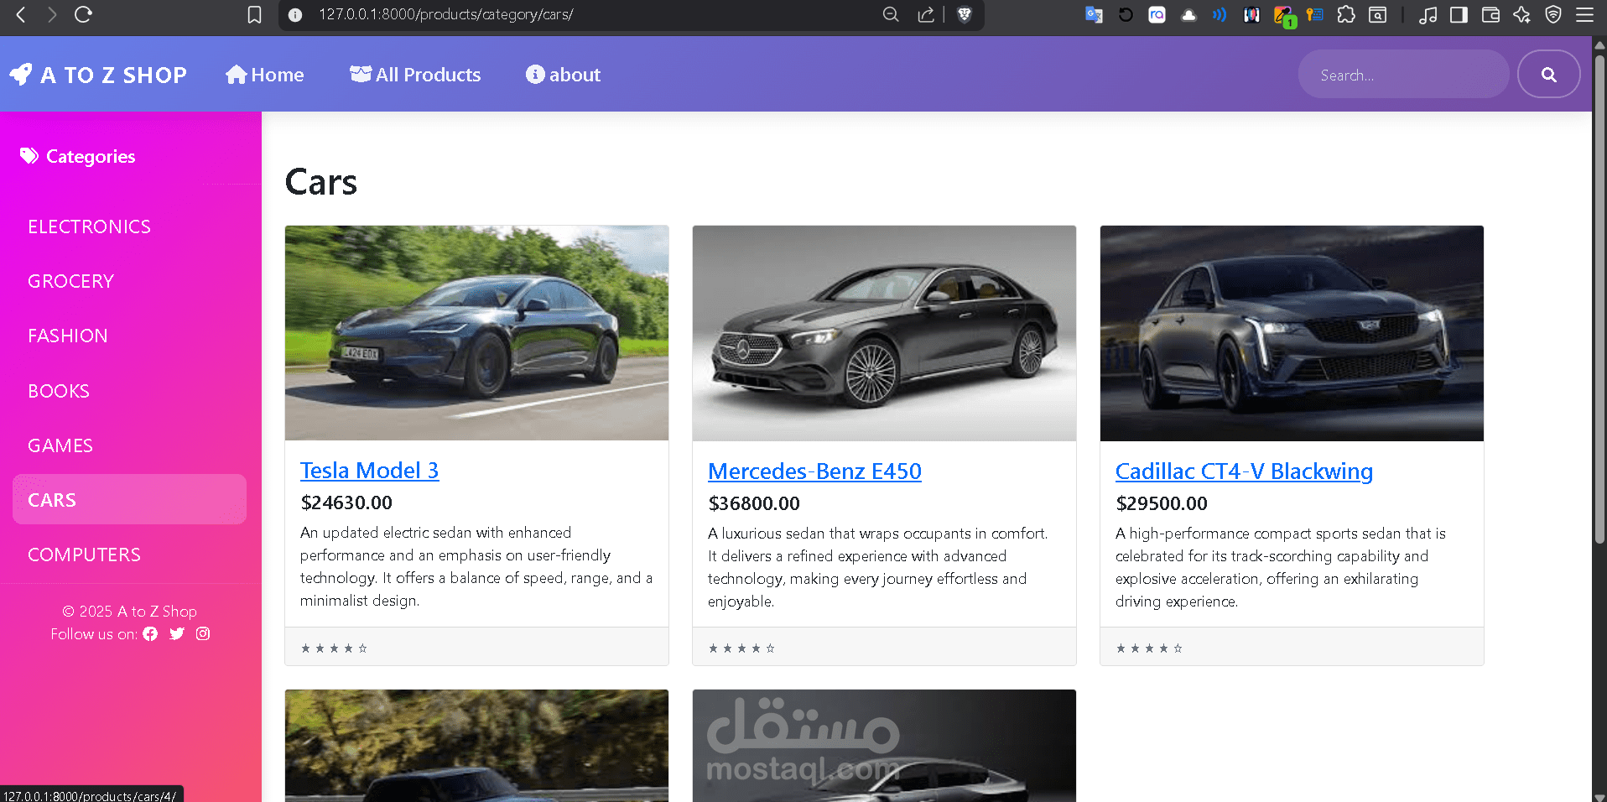Open the Facebook icon in sidebar footer
This screenshot has width=1607, height=802.
tap(150, 634)
